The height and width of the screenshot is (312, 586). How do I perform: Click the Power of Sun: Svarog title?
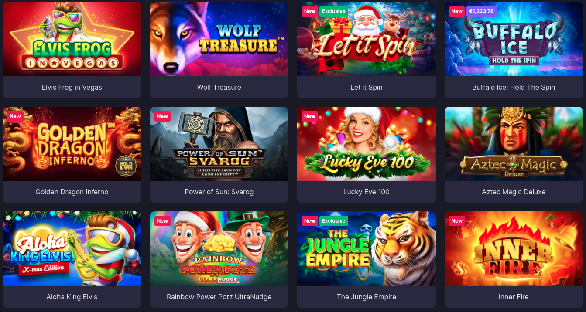[219, 192]
